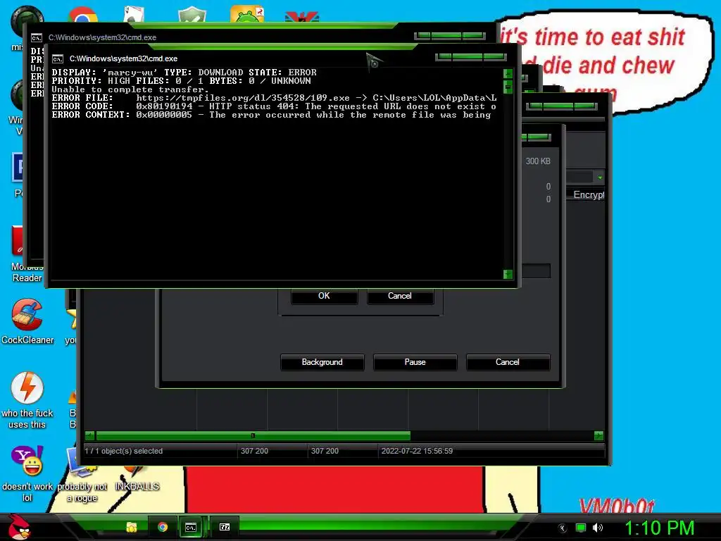The width and height of the screenshot is (721, 541).
Task: Open the red winged emblem desktop icon
Action: pos(301,17)
